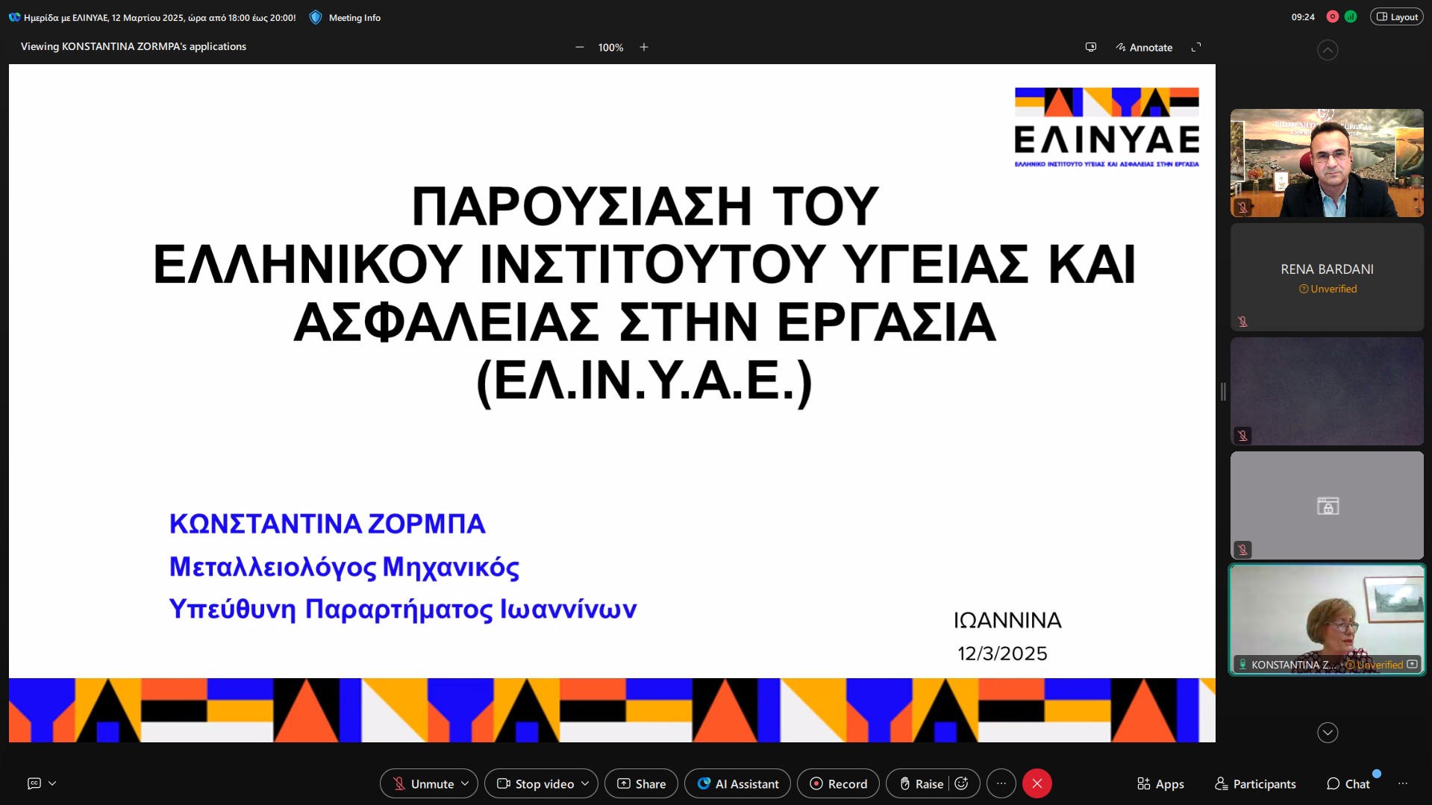Image resolution: width=1432 pixels, height=805 pixels.
Task: Zoom out the shared content
Action: 579,47
